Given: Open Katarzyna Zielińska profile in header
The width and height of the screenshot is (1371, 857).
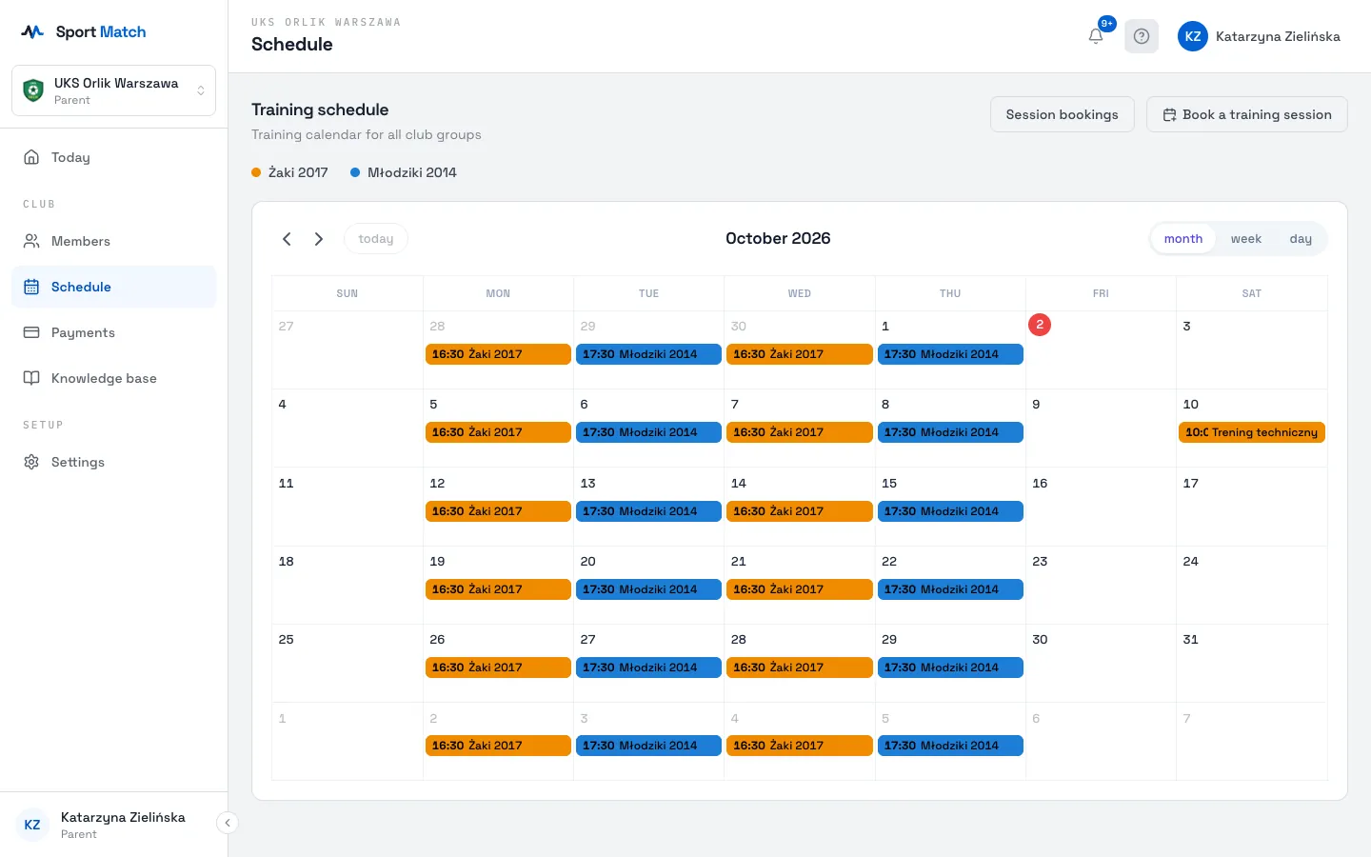Looking at the screenshot, I should (x=1259, y=36).
